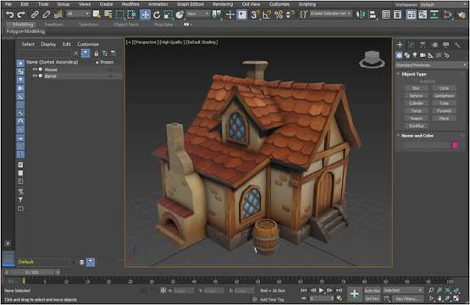Click the Sphere primitive button

point(416,96)
